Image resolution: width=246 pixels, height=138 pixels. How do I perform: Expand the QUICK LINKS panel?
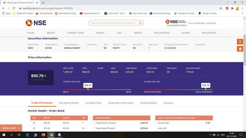click(11, 128)
